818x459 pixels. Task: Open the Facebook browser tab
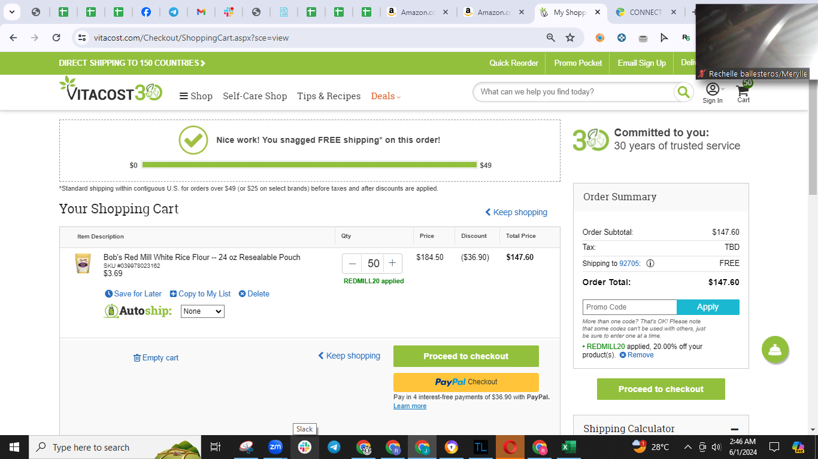click(146, 12)
